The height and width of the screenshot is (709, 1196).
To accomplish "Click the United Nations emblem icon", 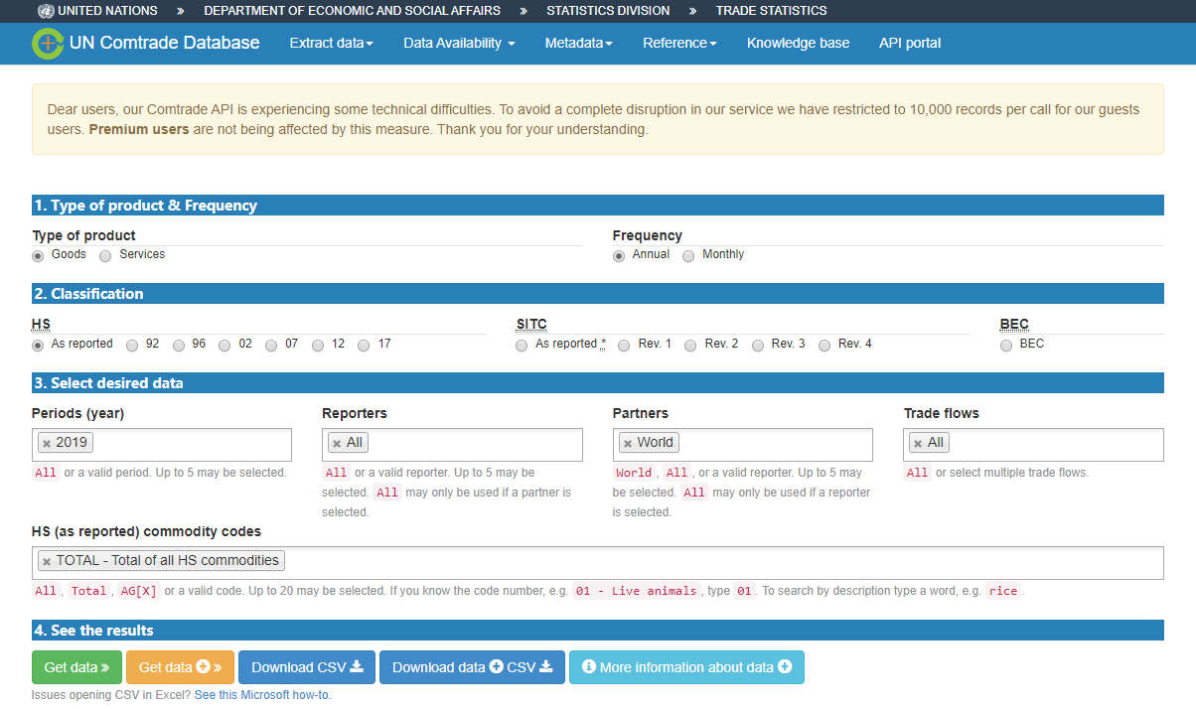I will click(x=46, y=11).
